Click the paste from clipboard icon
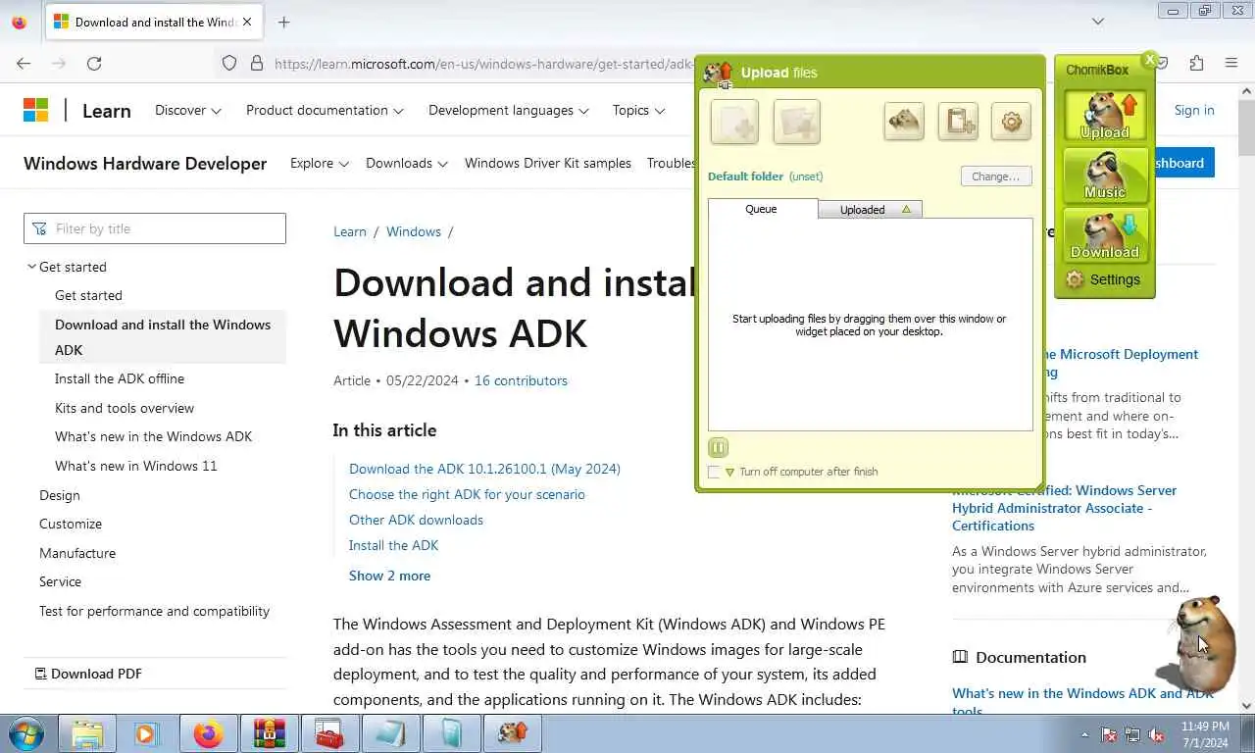This screenshot has height=753, width=1255. [x=958, y=122]
